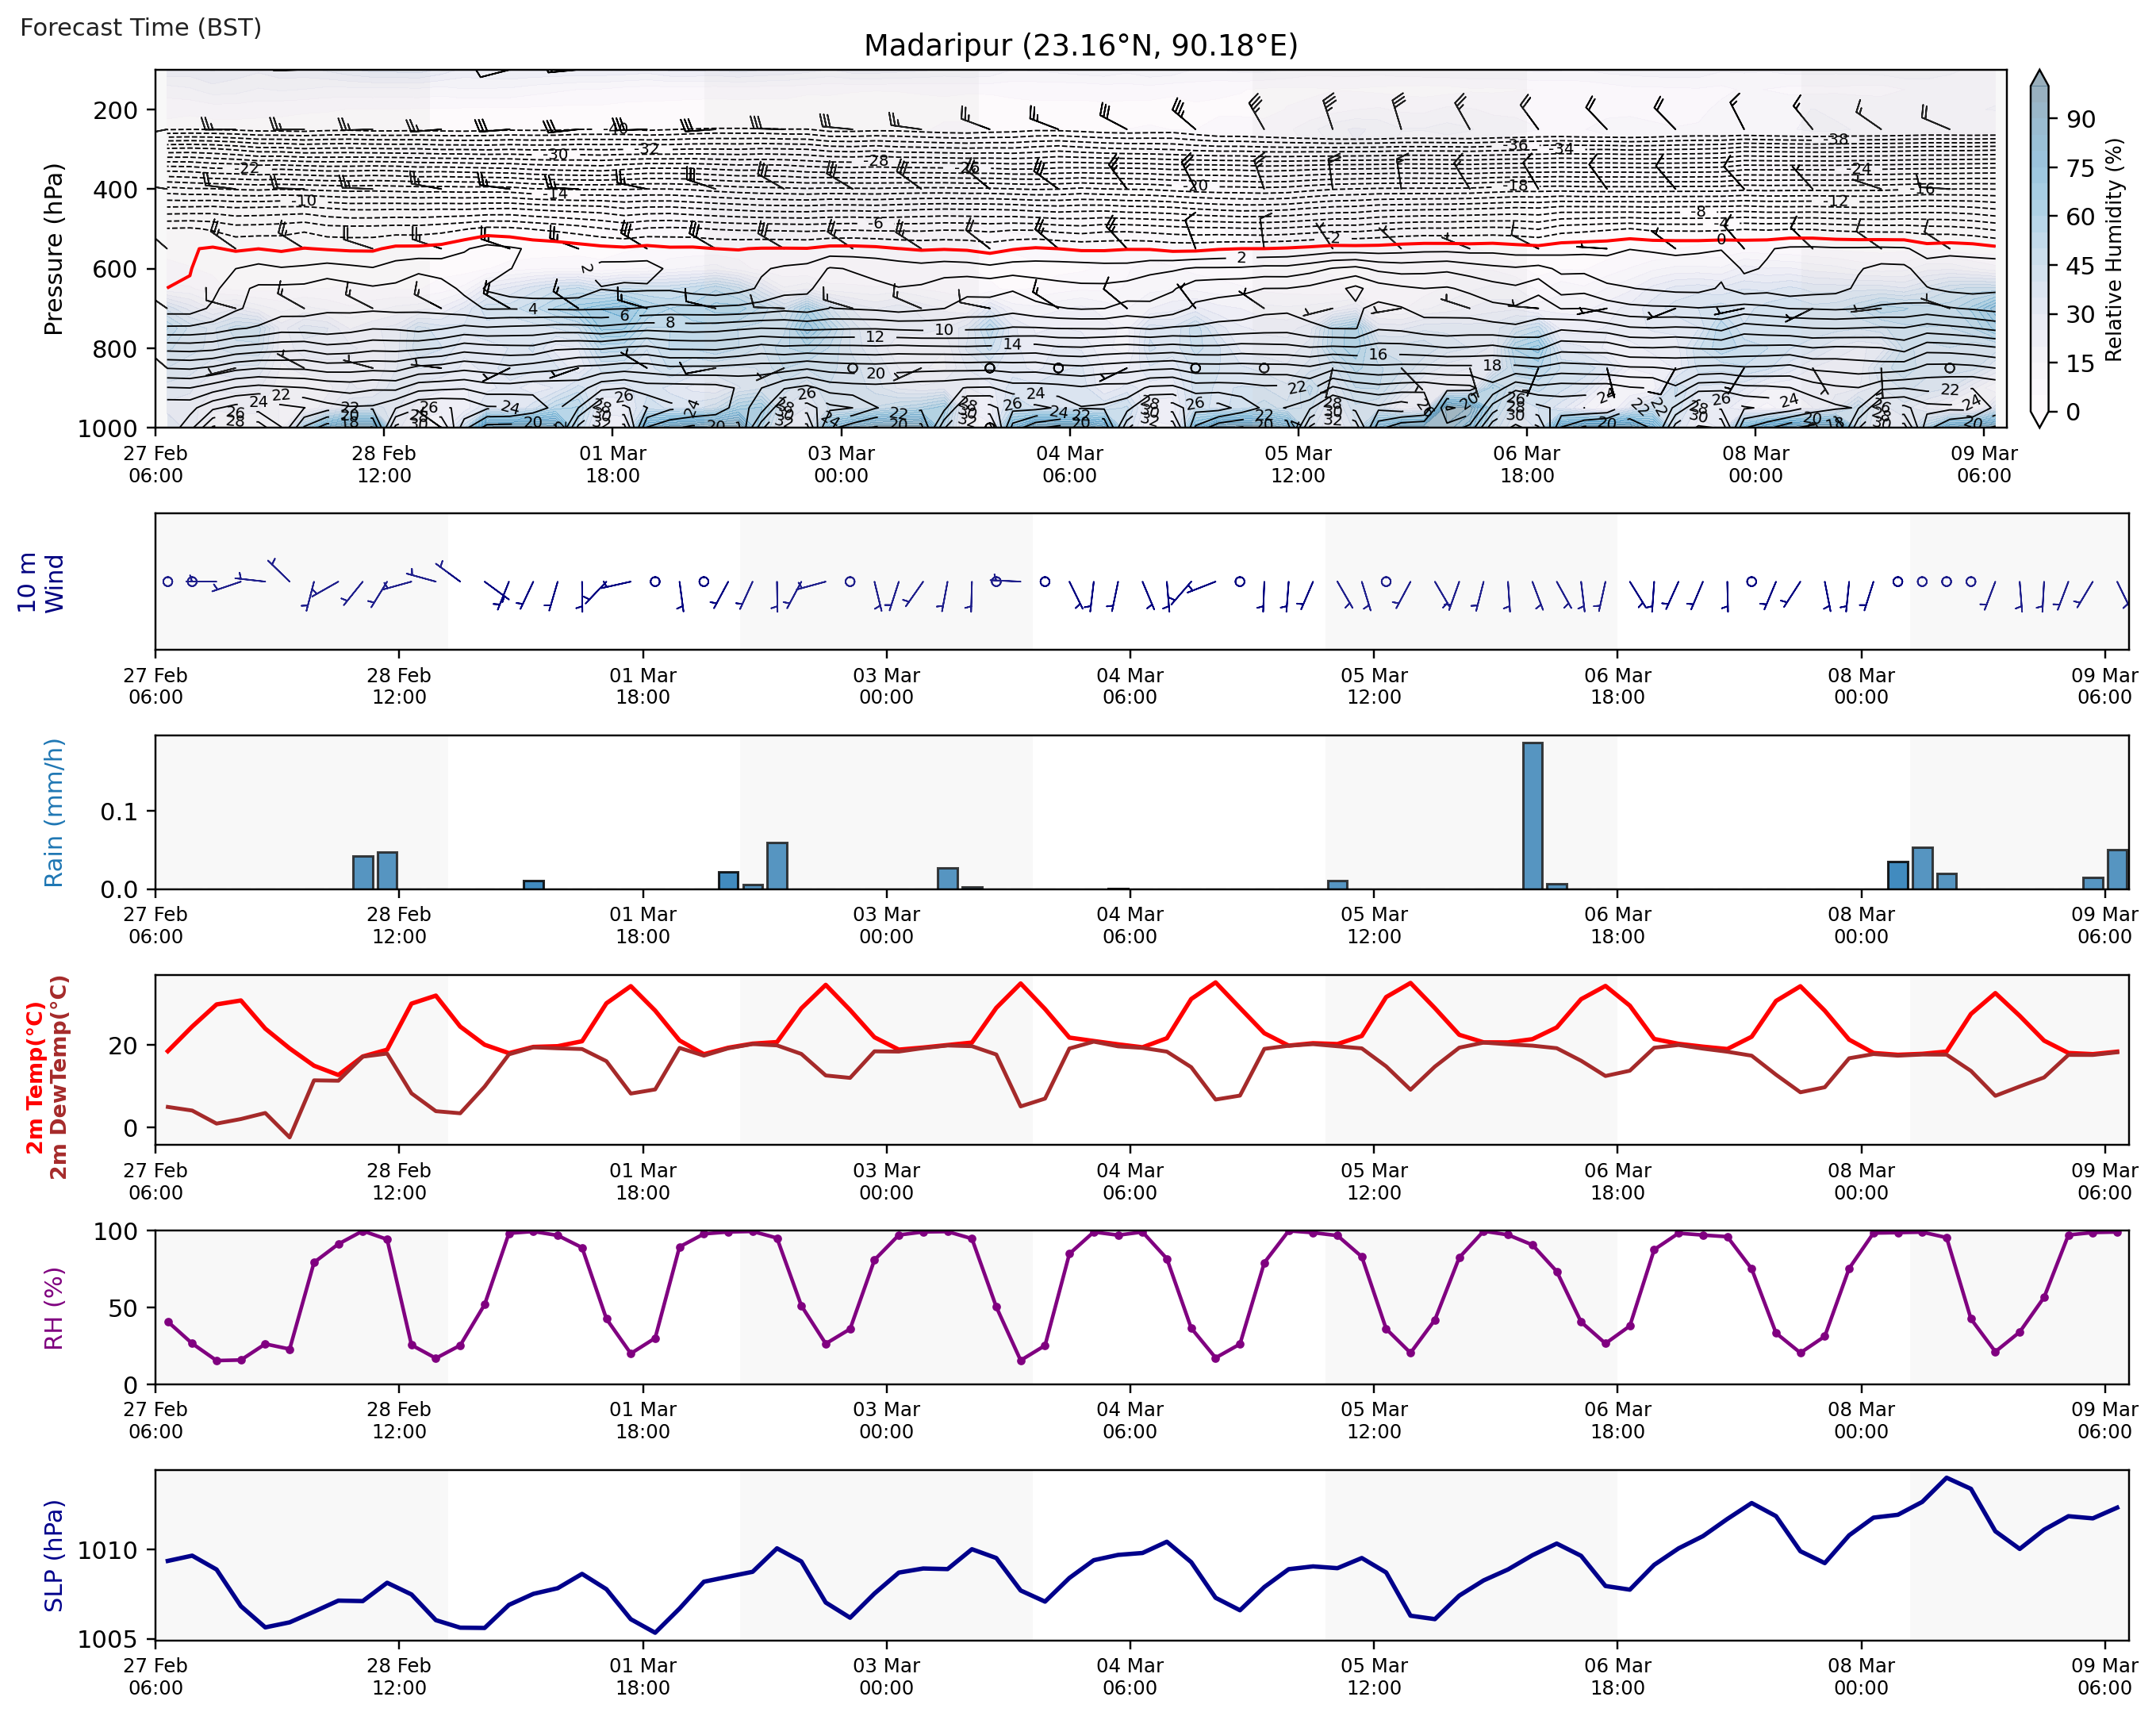Click the 1010 tick label on SLP axis

[x=107, y=1551]
